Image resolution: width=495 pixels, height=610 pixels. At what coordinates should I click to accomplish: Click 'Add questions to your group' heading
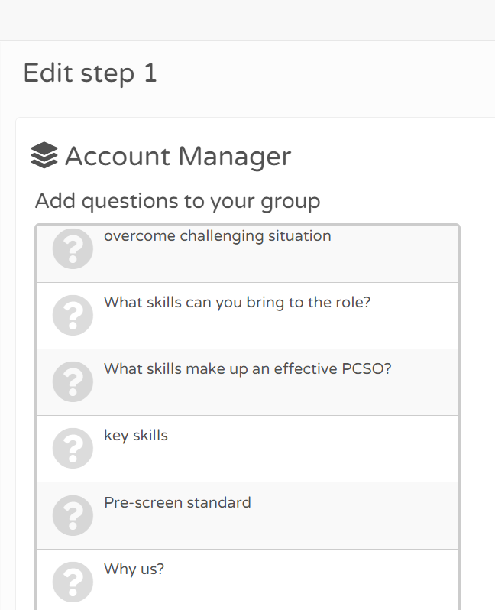178,202
